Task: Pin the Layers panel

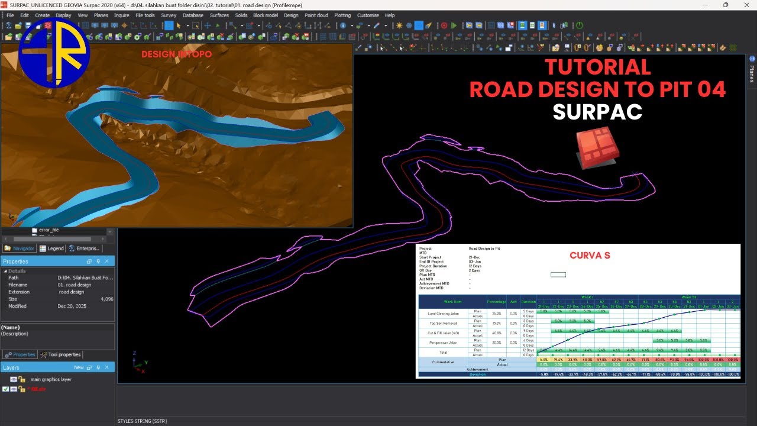Action: click(x=98, y=367)
